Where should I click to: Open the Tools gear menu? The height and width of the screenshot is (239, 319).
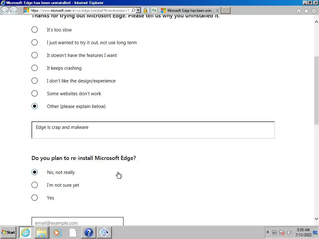pyautogui.click(x=314, y=11)
